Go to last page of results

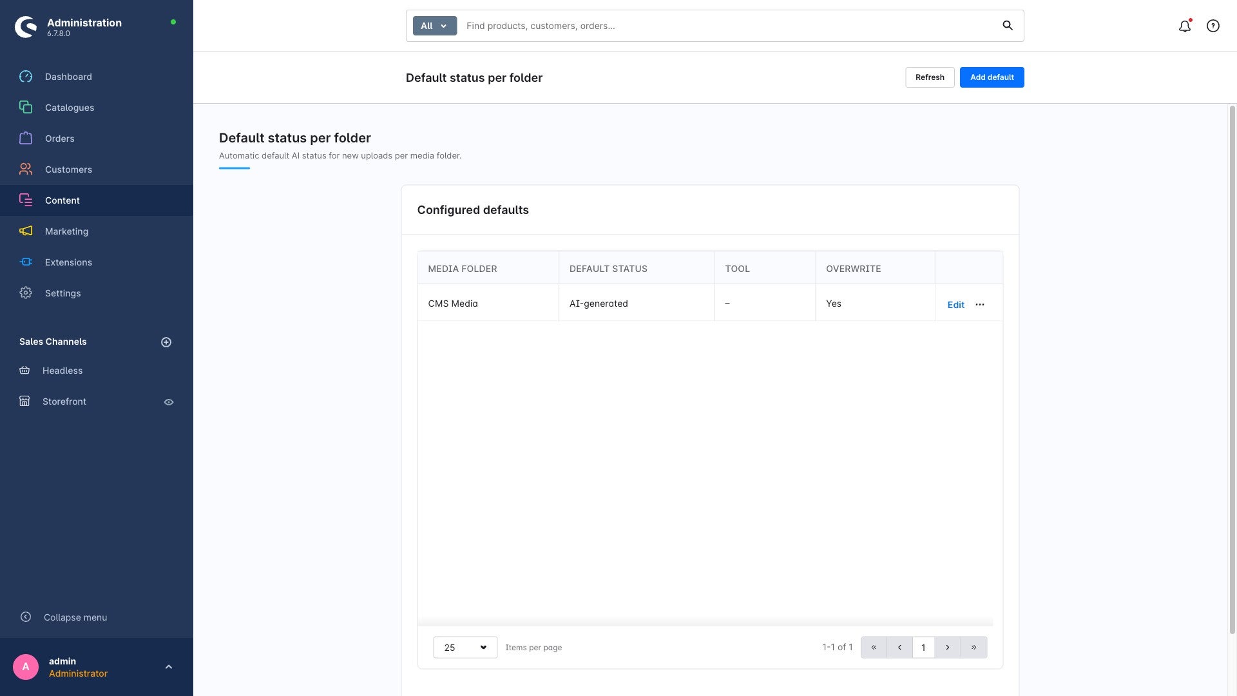pyautogui.click(x=973, y=648)
